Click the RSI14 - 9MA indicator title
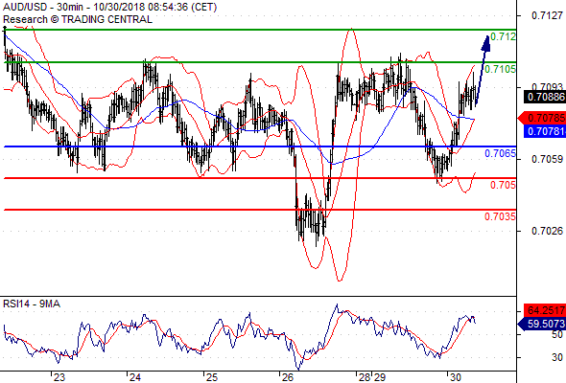Image resolution: width=566 pixels, height=383 pixels. 32,304
